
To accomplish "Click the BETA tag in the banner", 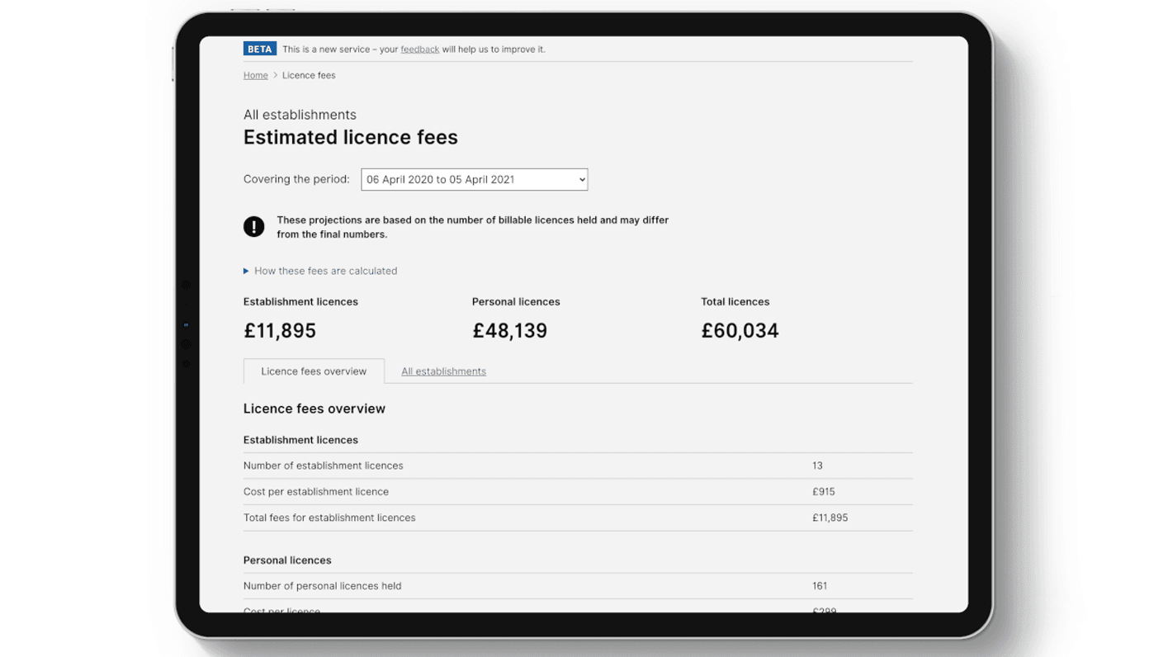I will [x=259, y=49].
